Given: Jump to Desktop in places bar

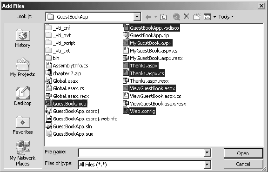Looking at the screenshot, I should coord(23,96).
